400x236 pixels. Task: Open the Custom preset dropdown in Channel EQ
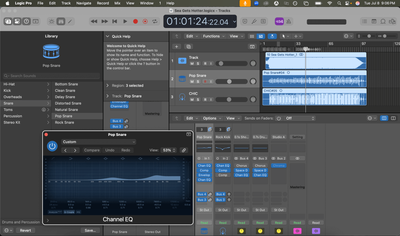tap(98, 142)
